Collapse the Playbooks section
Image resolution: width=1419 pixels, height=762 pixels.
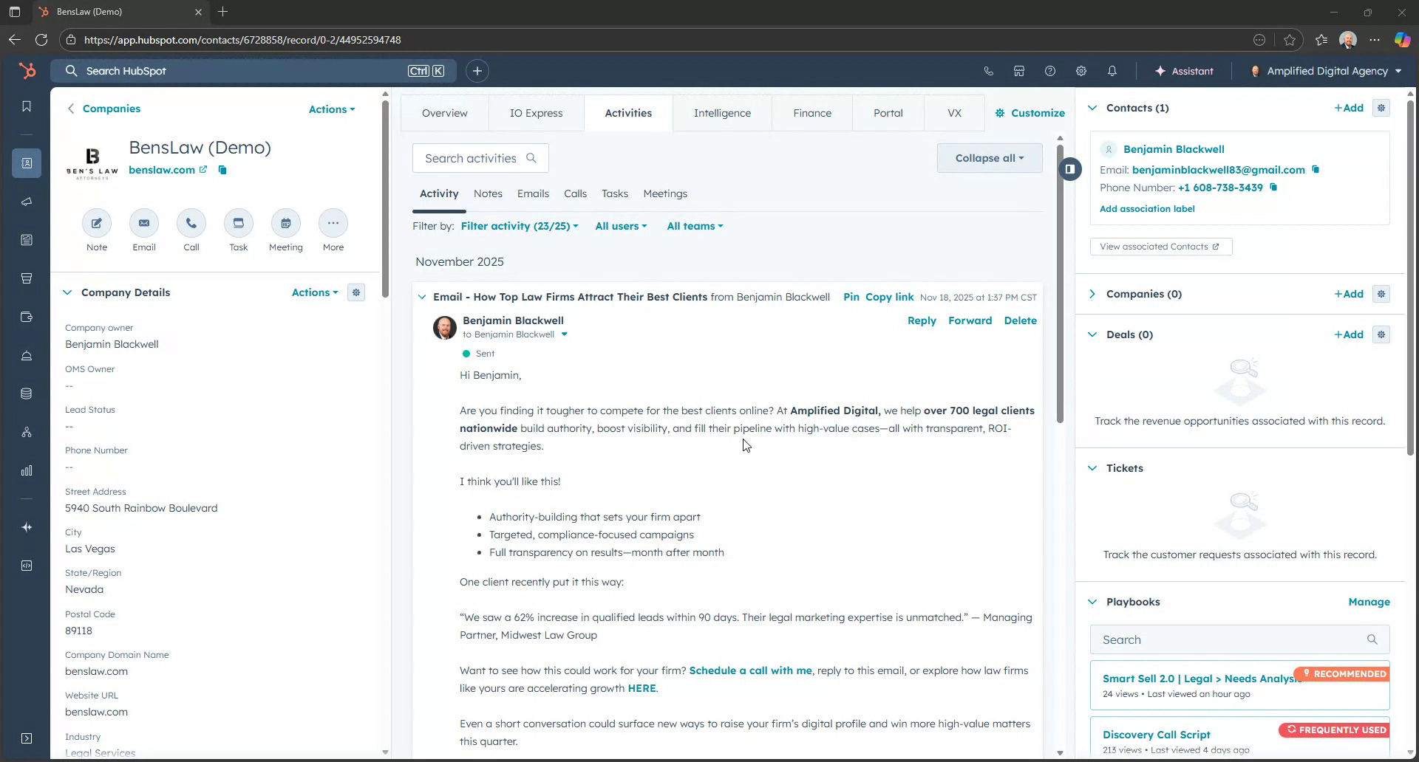point(1092,602)
